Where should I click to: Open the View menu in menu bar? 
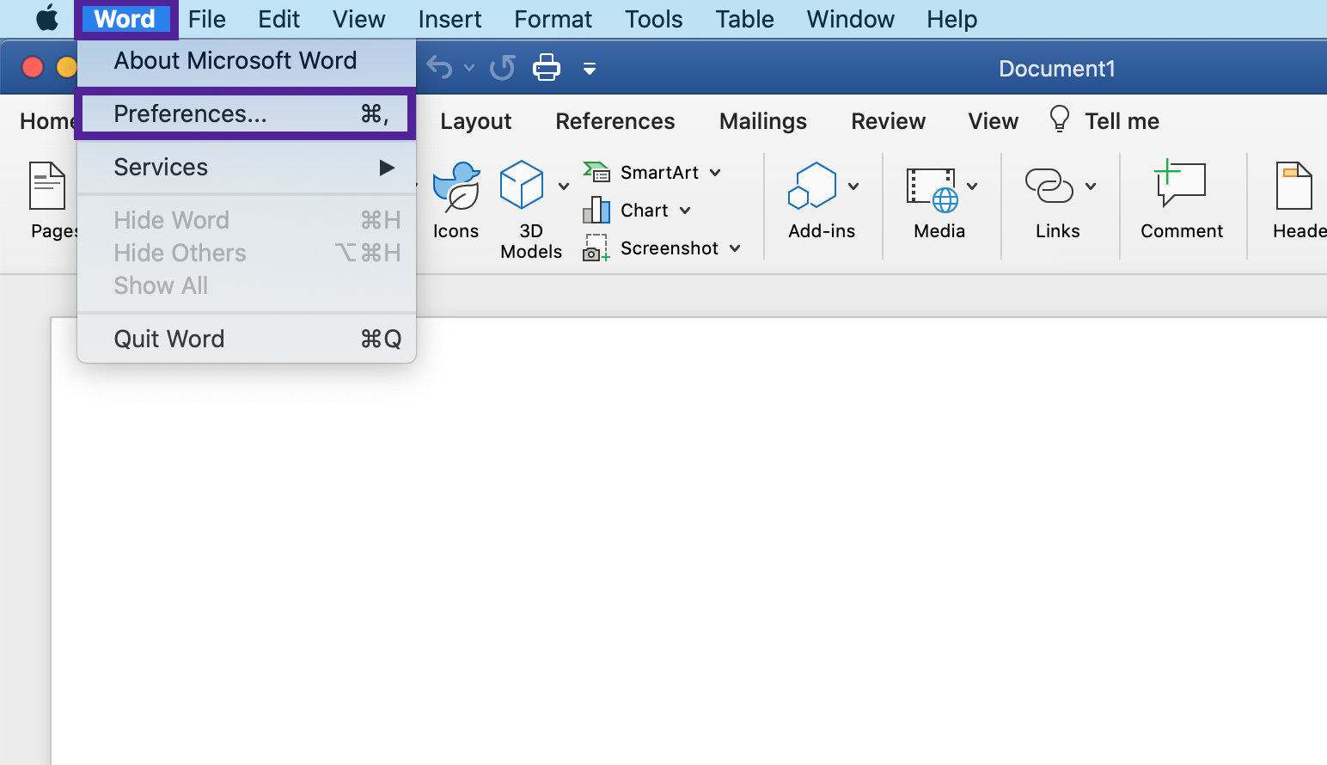pos(358,19)
